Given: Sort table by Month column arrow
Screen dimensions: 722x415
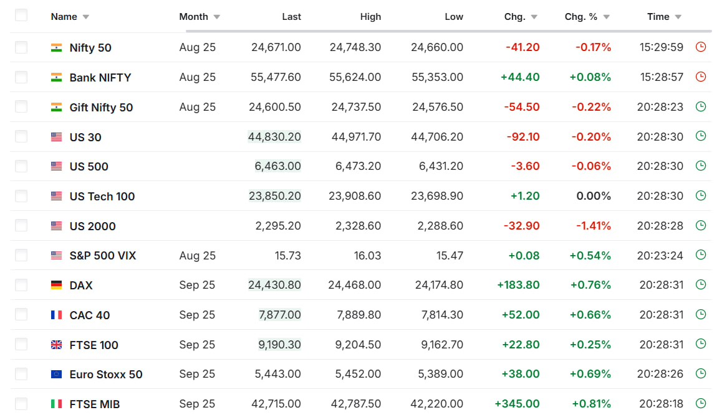Looking at the screenshot, I should (216, 17).
